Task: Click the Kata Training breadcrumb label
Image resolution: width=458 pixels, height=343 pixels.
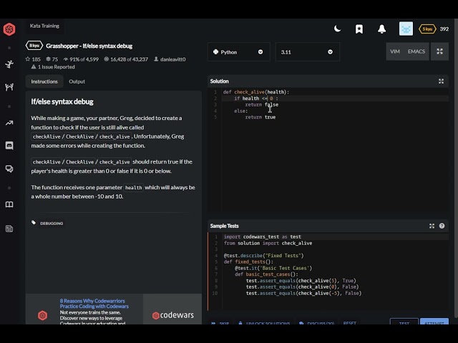Action: click(44, 26)
